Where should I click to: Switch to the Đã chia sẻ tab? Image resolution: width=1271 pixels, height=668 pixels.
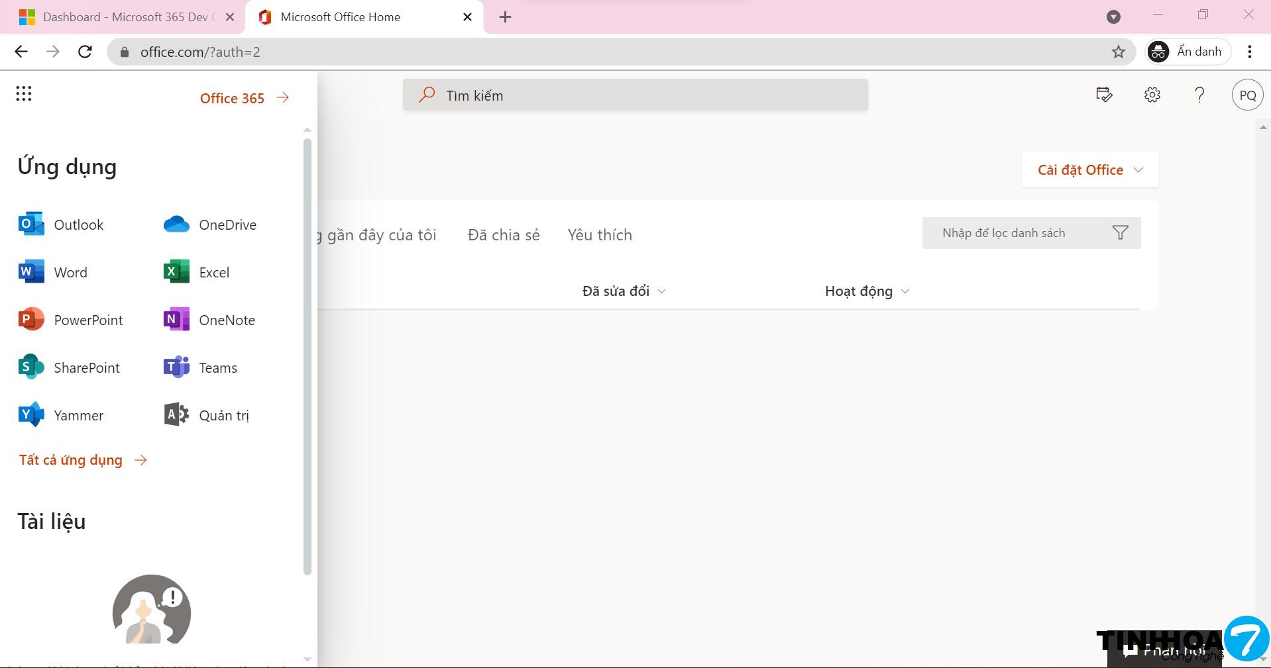pos(503,235)
